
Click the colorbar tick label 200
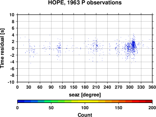coord(152,108)
